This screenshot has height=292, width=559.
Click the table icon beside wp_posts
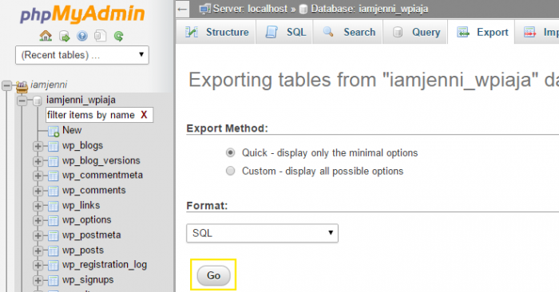tap(54, 251)
